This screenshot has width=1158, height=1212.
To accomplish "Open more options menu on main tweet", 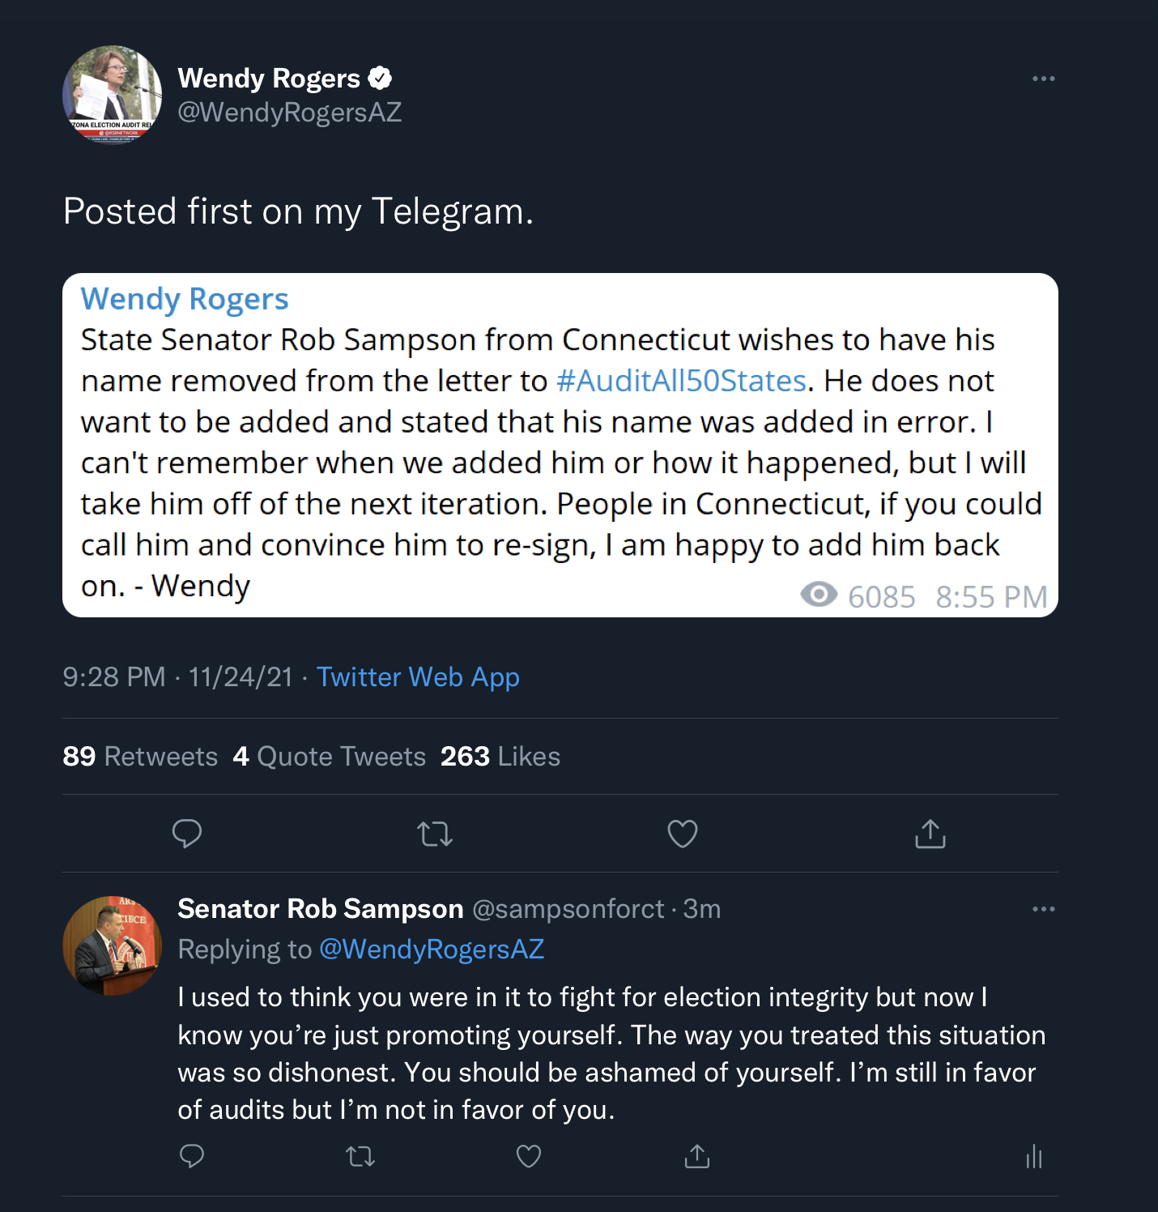I will click(x=1044, y=79).
